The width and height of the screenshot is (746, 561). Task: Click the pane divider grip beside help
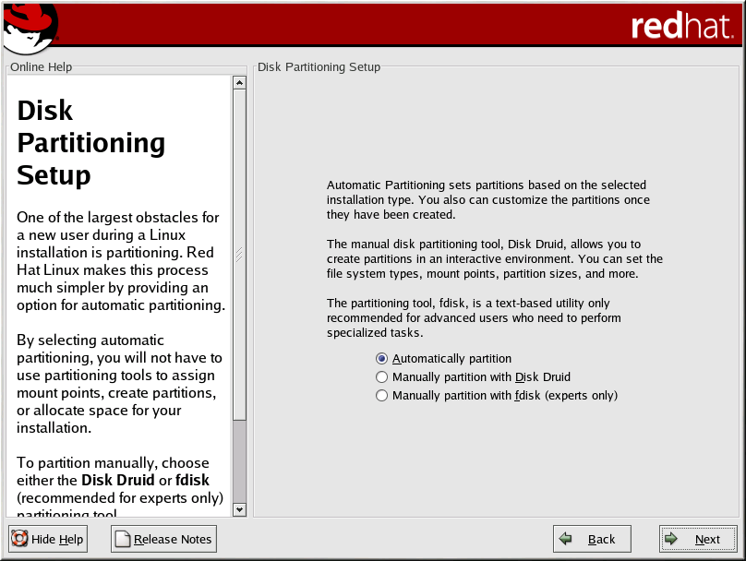click(237, 255)
